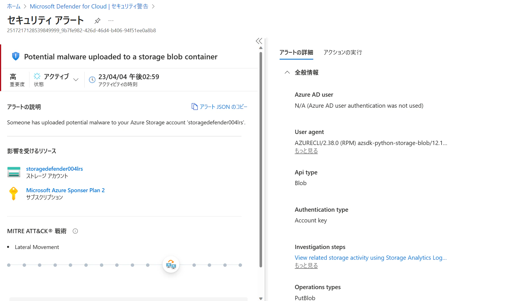Expand Investigation steps with もっと見る

[306, 266]
